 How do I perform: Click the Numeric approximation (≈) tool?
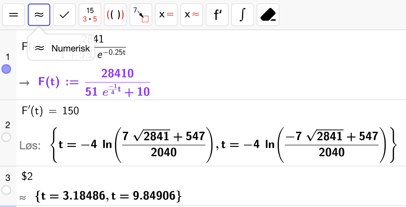pos(39,15)
